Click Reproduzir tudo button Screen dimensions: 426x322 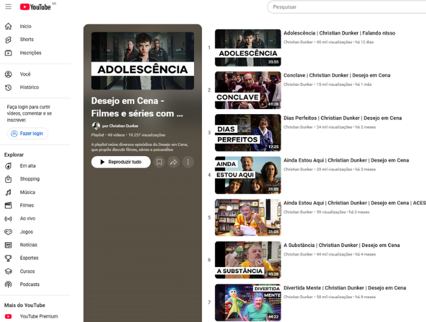pyautogui.click(x=121, y=162)
